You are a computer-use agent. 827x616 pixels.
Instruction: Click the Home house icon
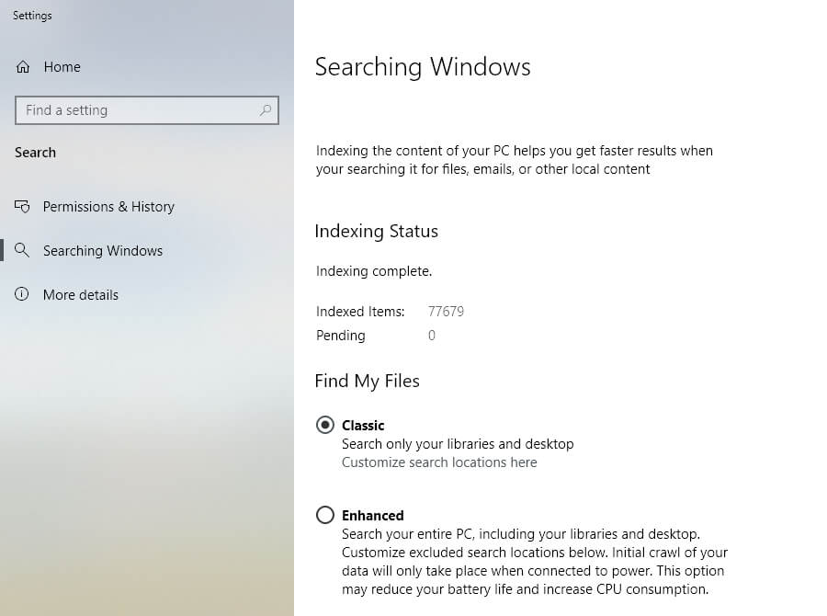(x=23, y=67)
